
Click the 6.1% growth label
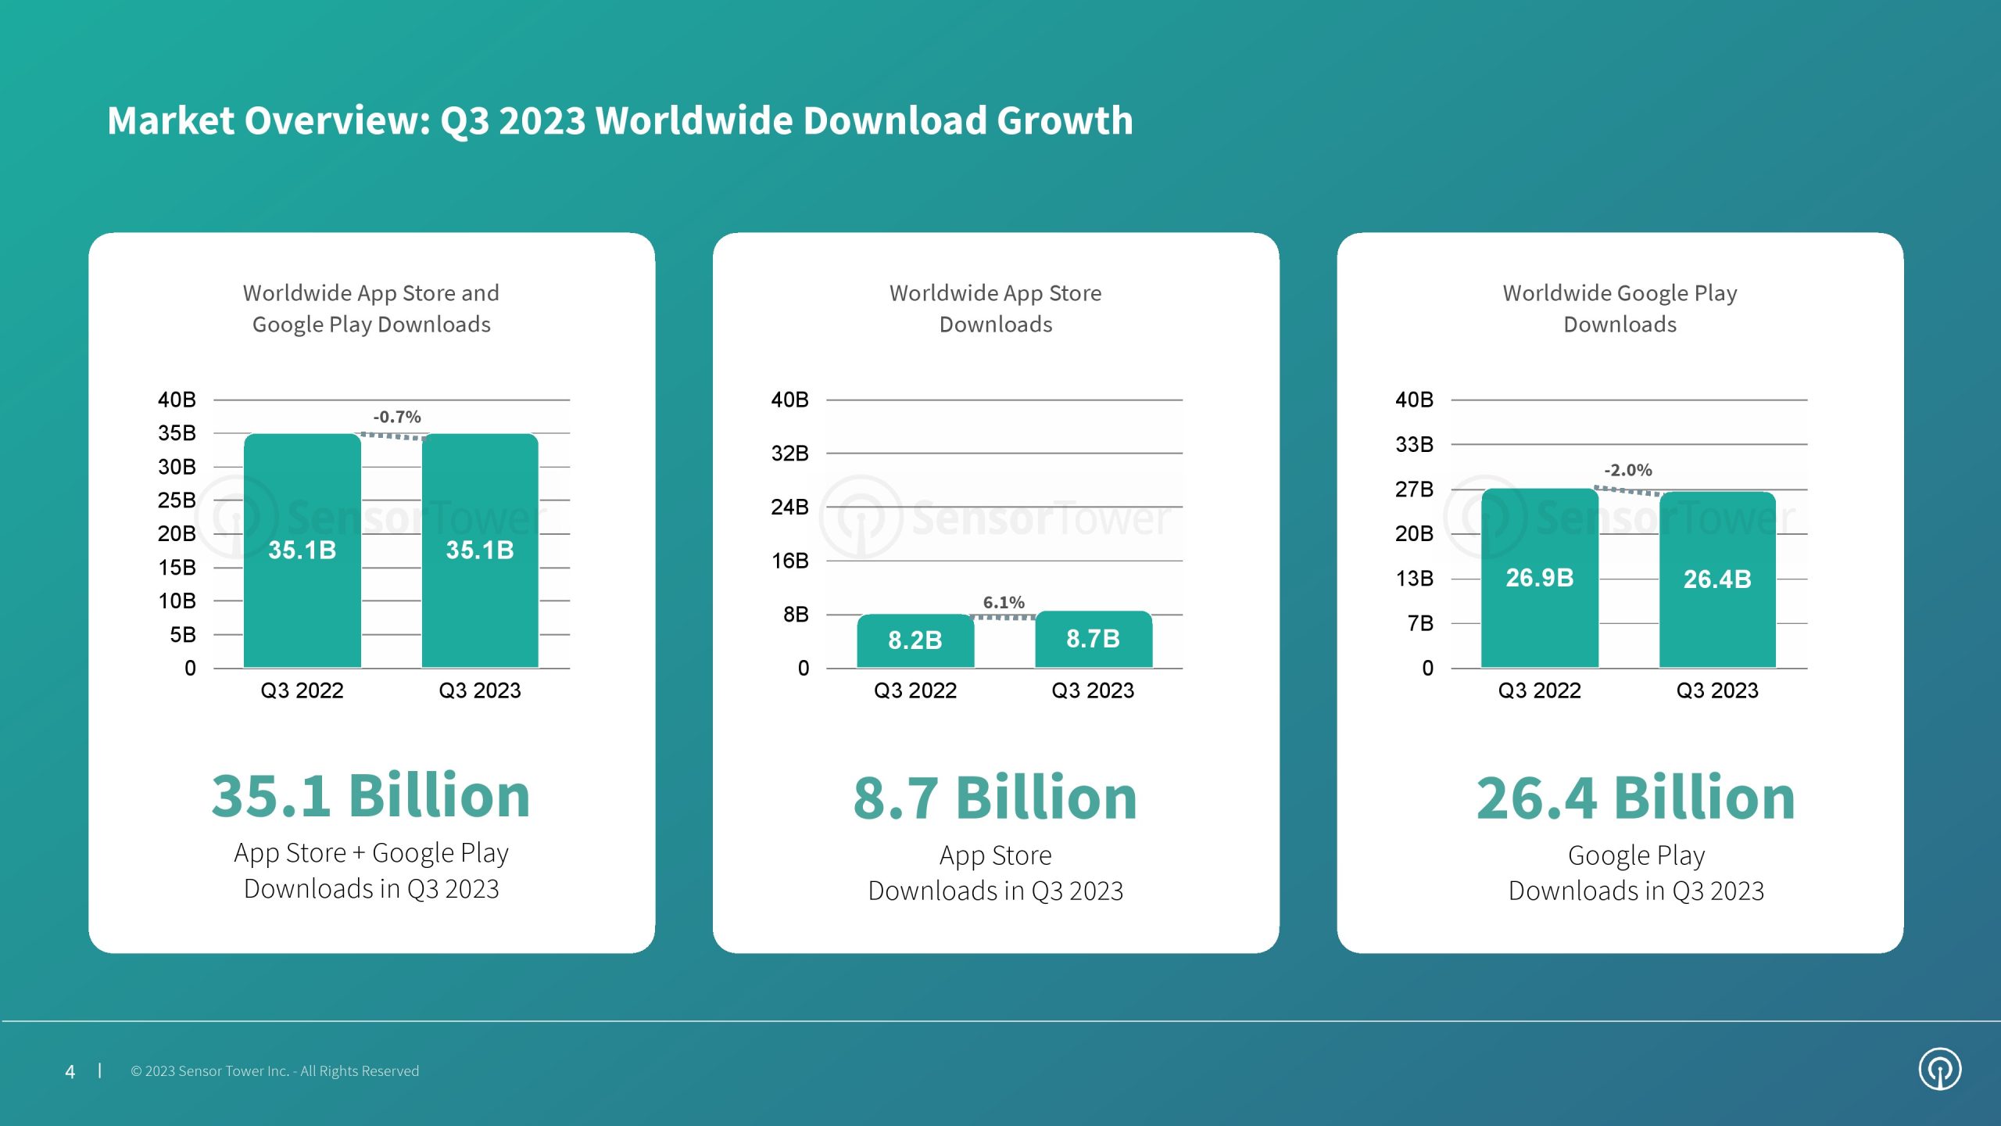(1004, 602)
